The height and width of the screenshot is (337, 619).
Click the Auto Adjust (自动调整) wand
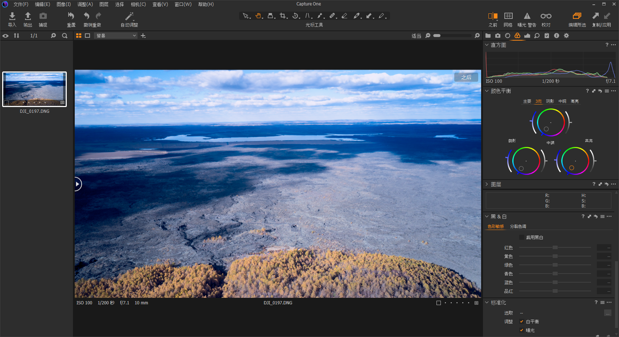[x=129, y=16]
